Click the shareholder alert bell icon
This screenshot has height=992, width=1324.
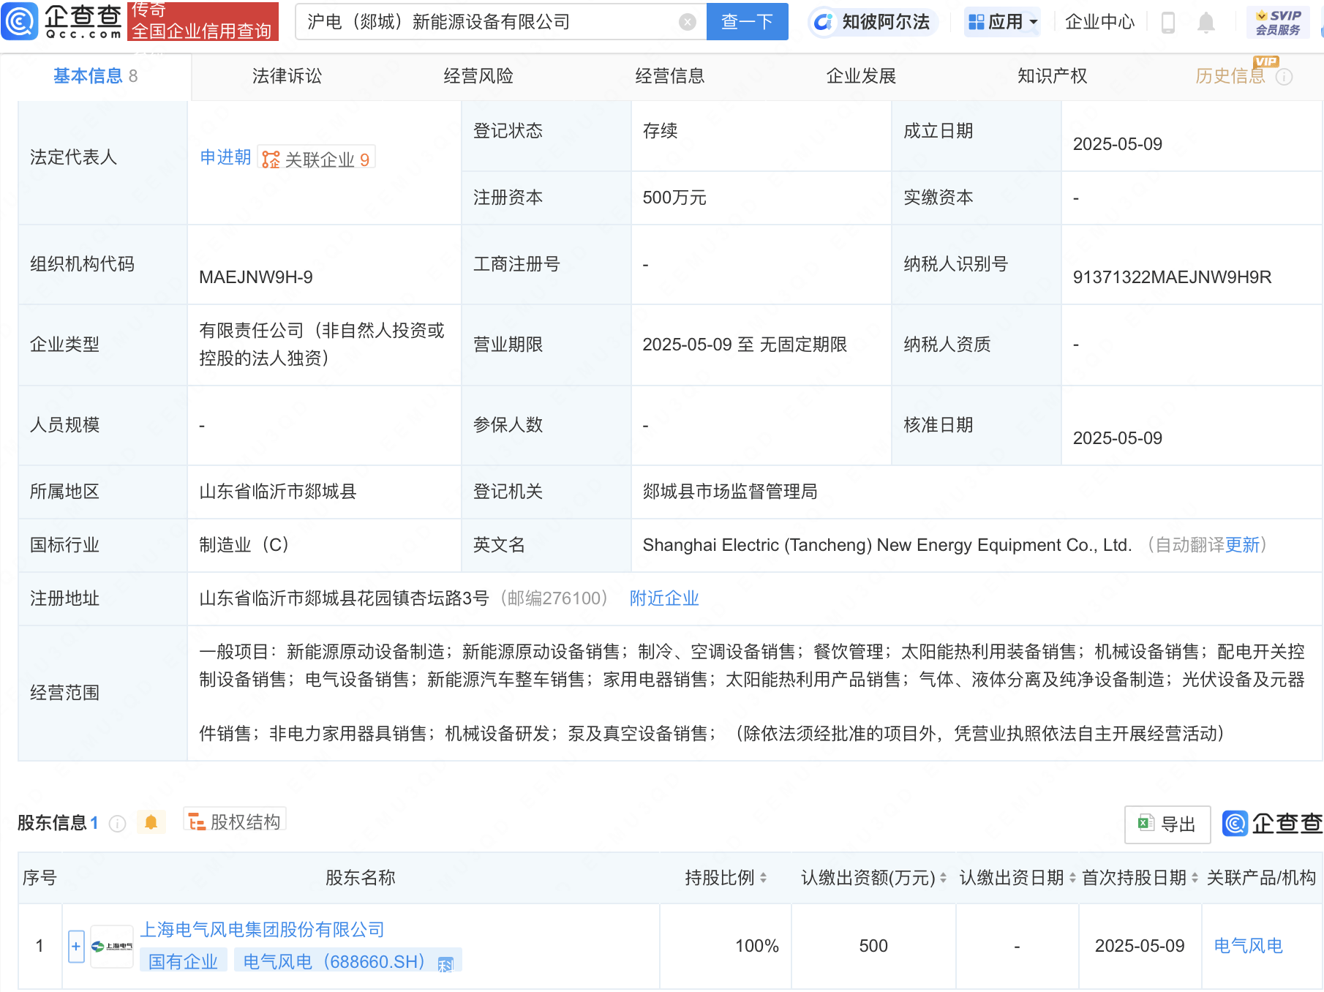(151, 822)
